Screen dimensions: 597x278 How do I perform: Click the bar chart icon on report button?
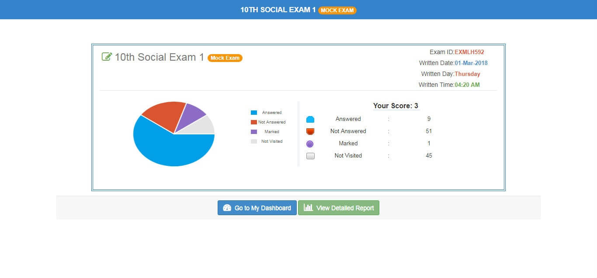pyautogui.click(x=308, y=208)
